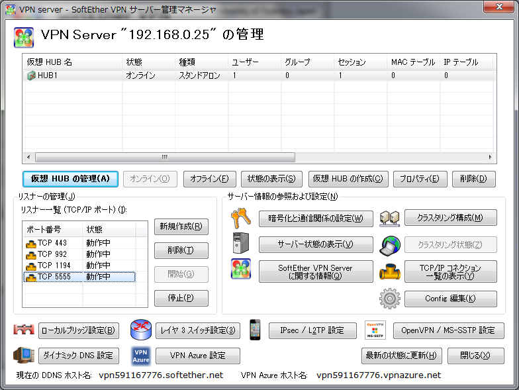The image size is (519, 390).
Task: Click the TCP 992 listener port icon
Action: tap(30, 255)
